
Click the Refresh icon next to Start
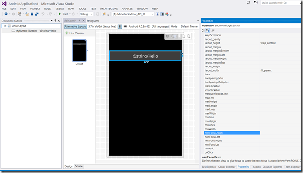[x=73, y=14]
